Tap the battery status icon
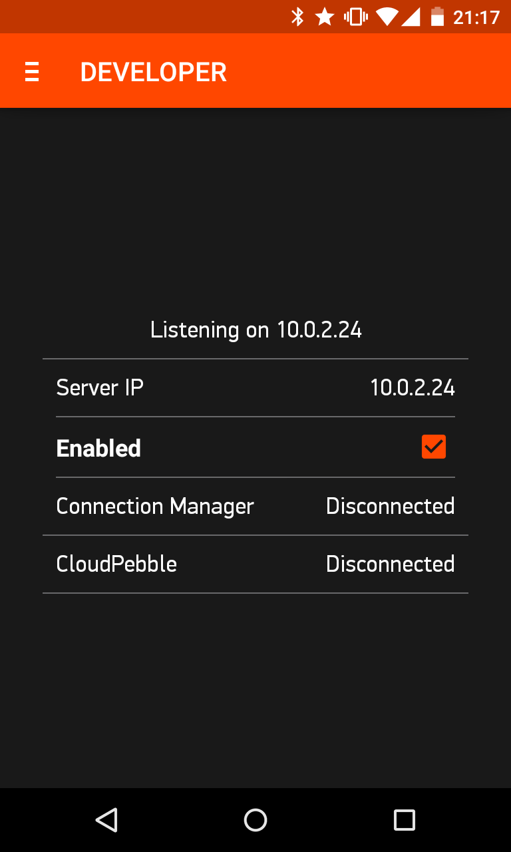511x852 pixels. point(437,17)
